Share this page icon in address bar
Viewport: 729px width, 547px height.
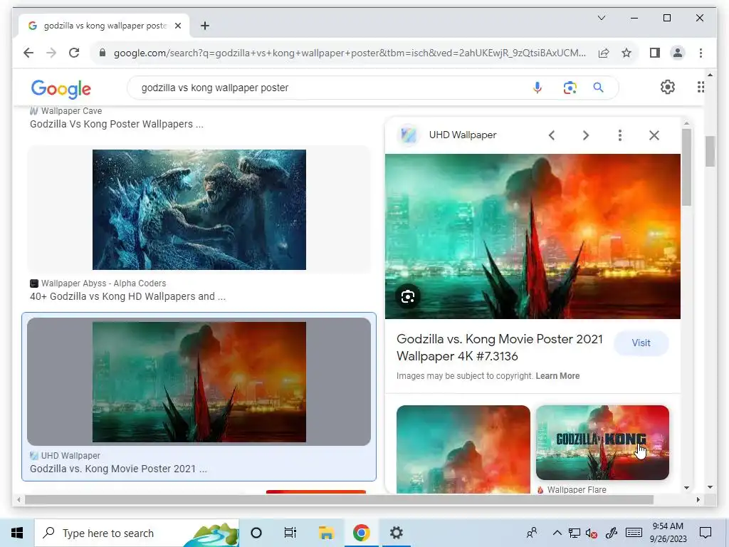[x=604, y=53]
